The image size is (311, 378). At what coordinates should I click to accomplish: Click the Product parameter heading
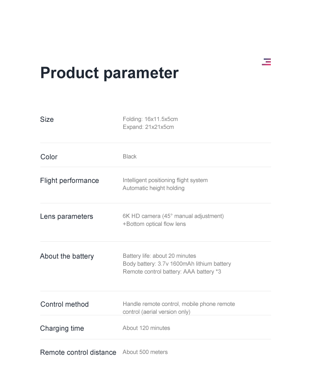[109, 73]
